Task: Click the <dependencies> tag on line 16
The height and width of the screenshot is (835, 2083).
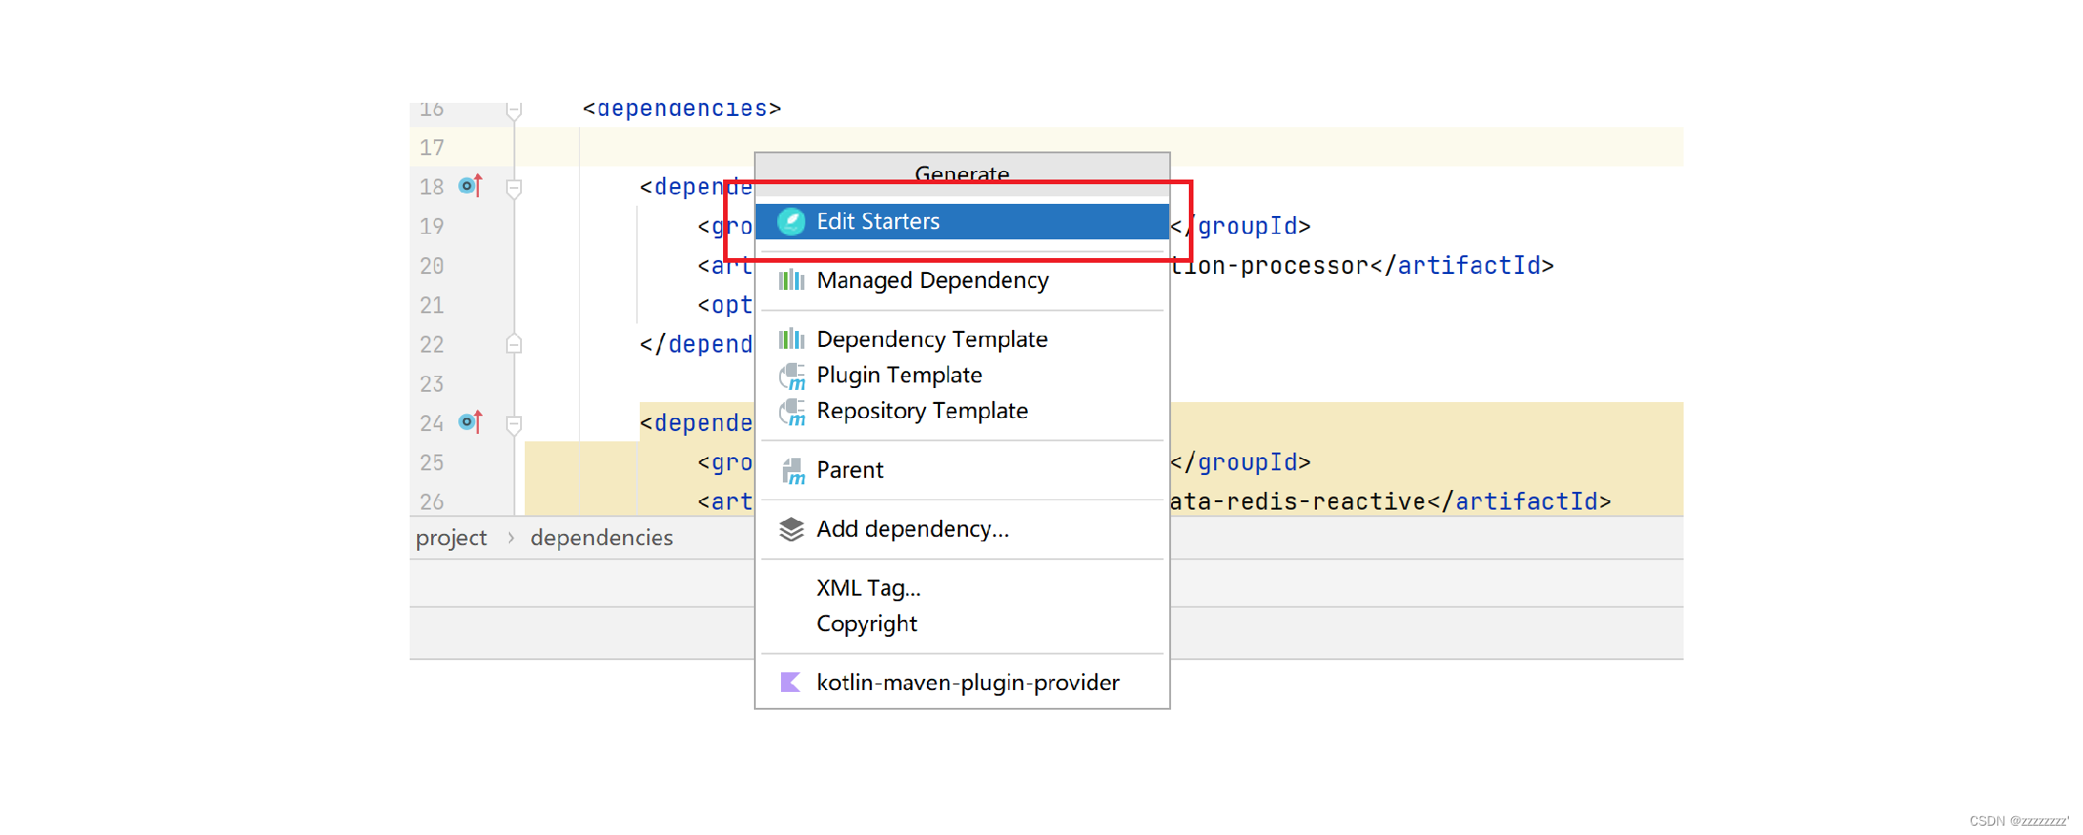Action: [682, 108]
